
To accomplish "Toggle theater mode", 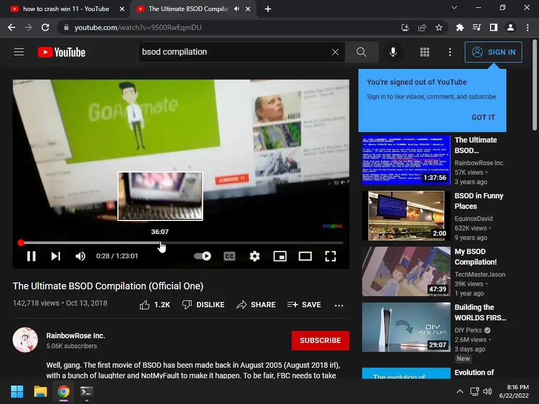I will (x=305, y=256).
